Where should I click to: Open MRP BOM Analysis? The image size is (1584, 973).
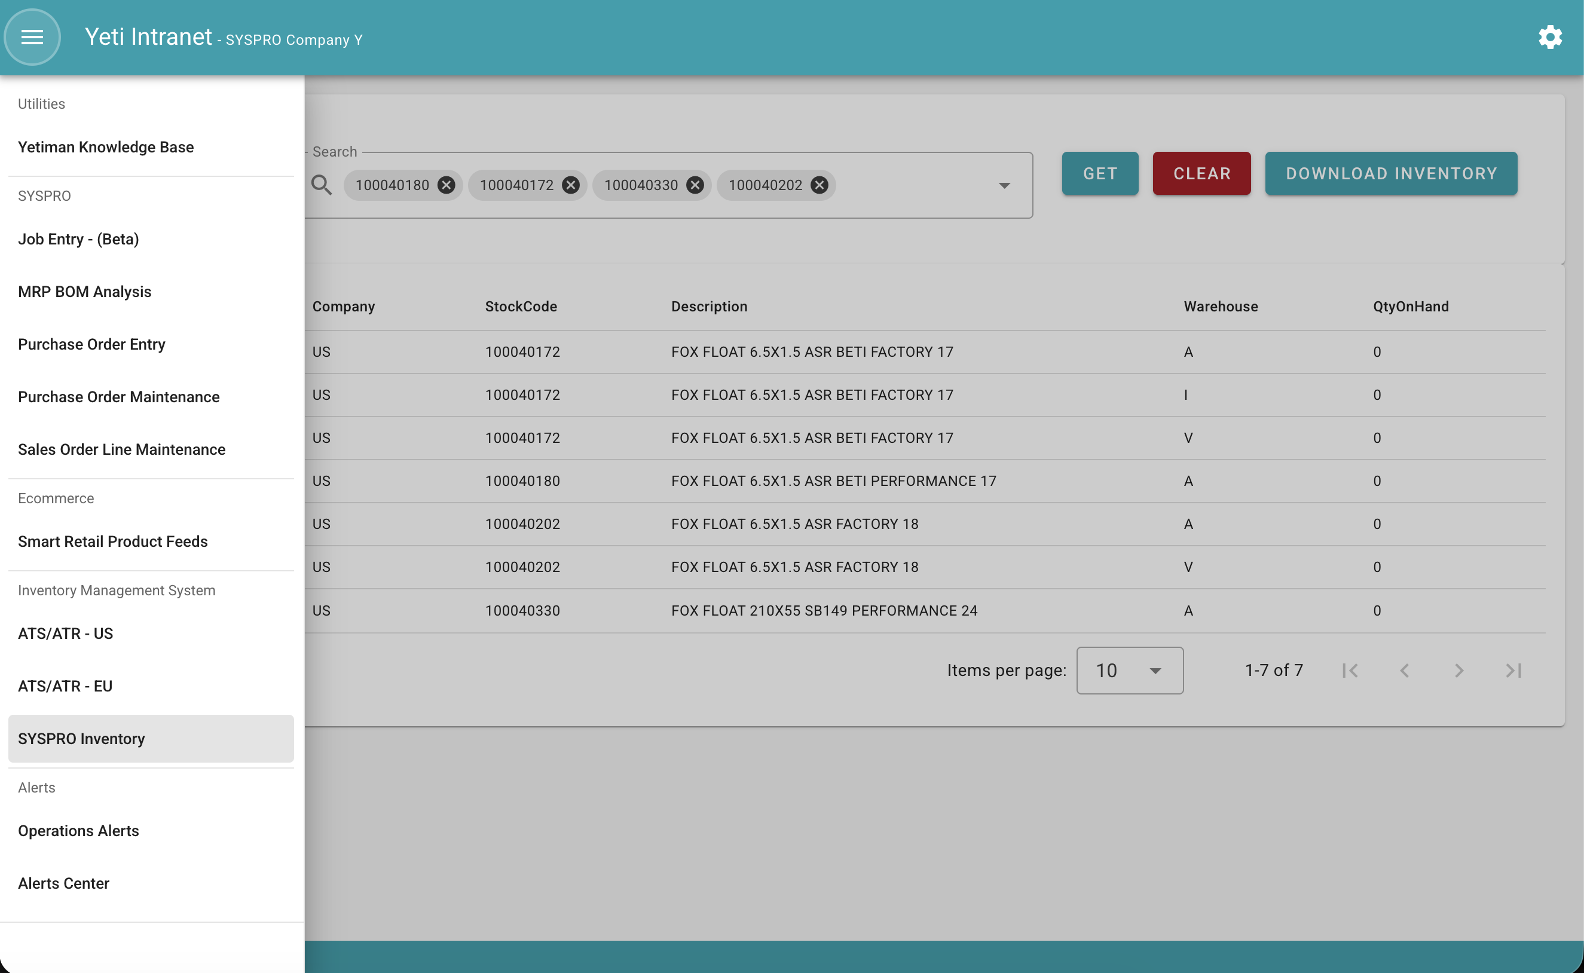pyautogui.click(x=151, y=292)
